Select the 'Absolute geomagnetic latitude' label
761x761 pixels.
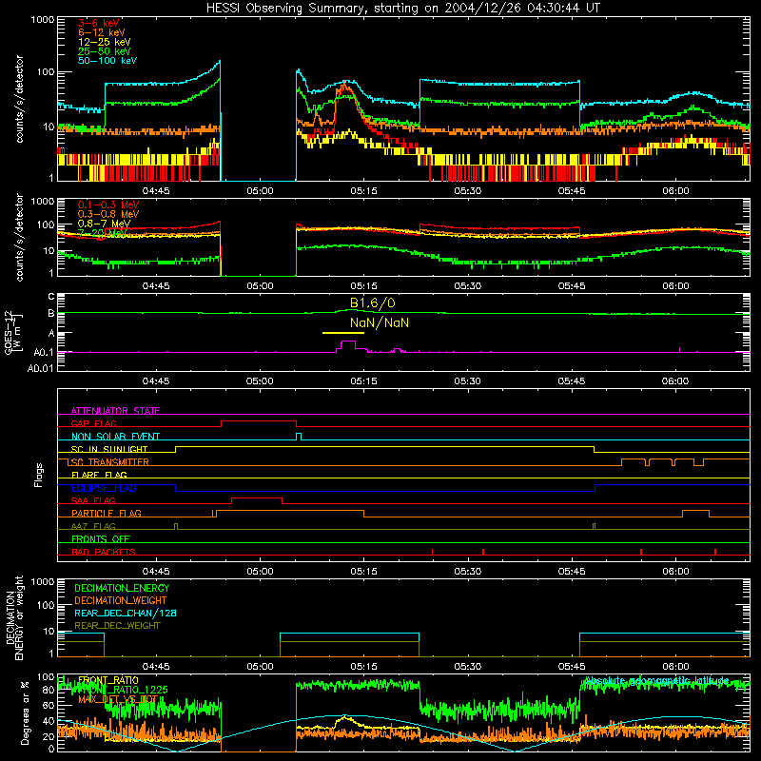pos(656,680)
